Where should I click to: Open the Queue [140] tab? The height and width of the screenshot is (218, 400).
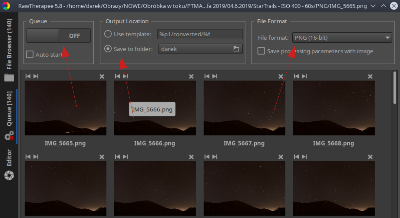click(9, 109)
